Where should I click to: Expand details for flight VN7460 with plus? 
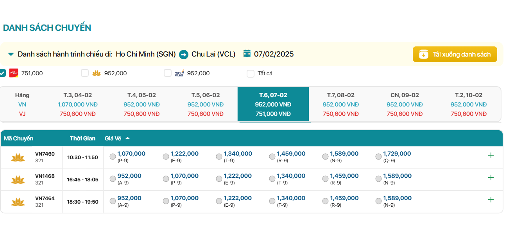[491, 155]
